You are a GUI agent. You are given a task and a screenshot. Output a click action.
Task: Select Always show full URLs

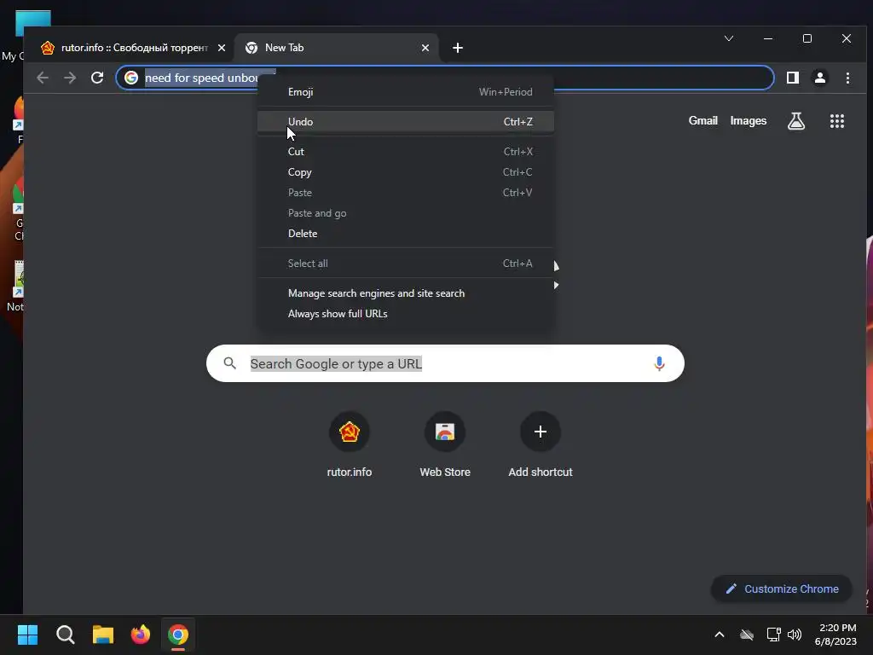point(406,314)
